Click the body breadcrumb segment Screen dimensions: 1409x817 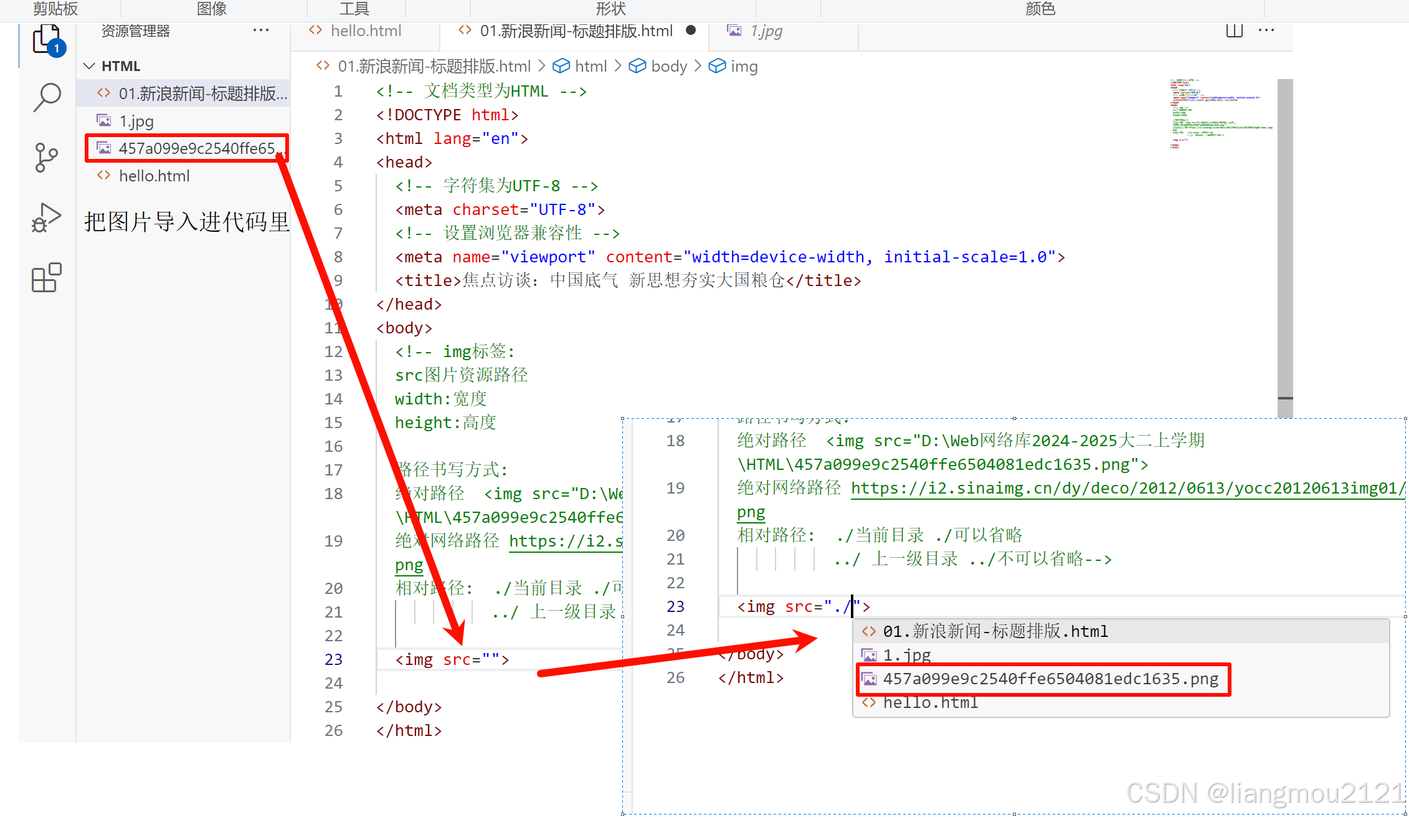tap(668, 66)
